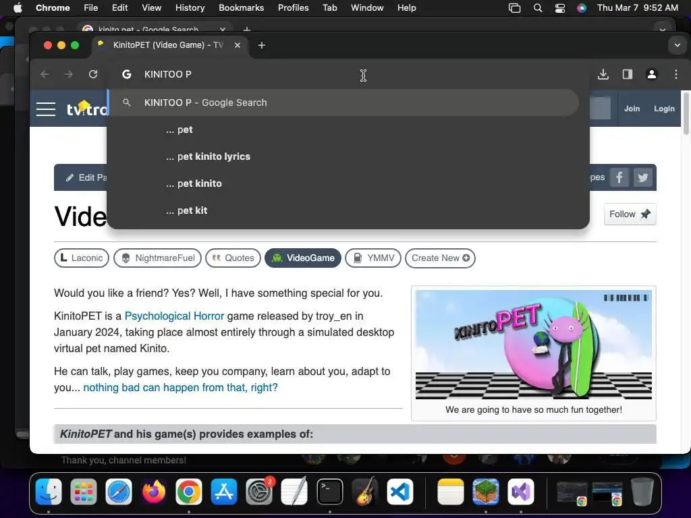Open App Store from the Dock
Screen dimensions: 691x518
(x=224, y=492)
